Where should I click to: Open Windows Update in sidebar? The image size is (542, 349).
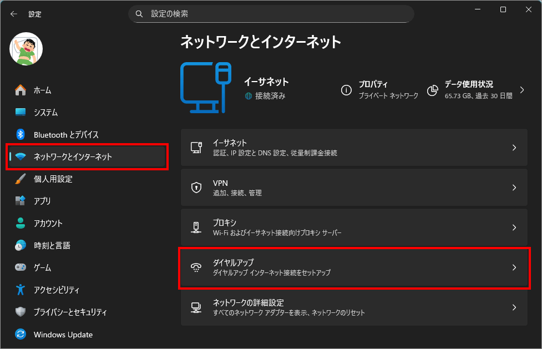point(63,335)
